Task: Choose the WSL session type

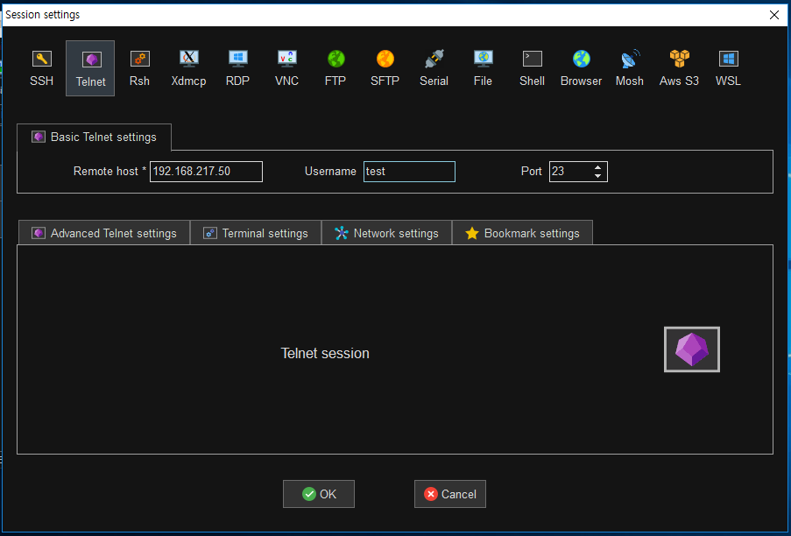Action: [728, 68]
